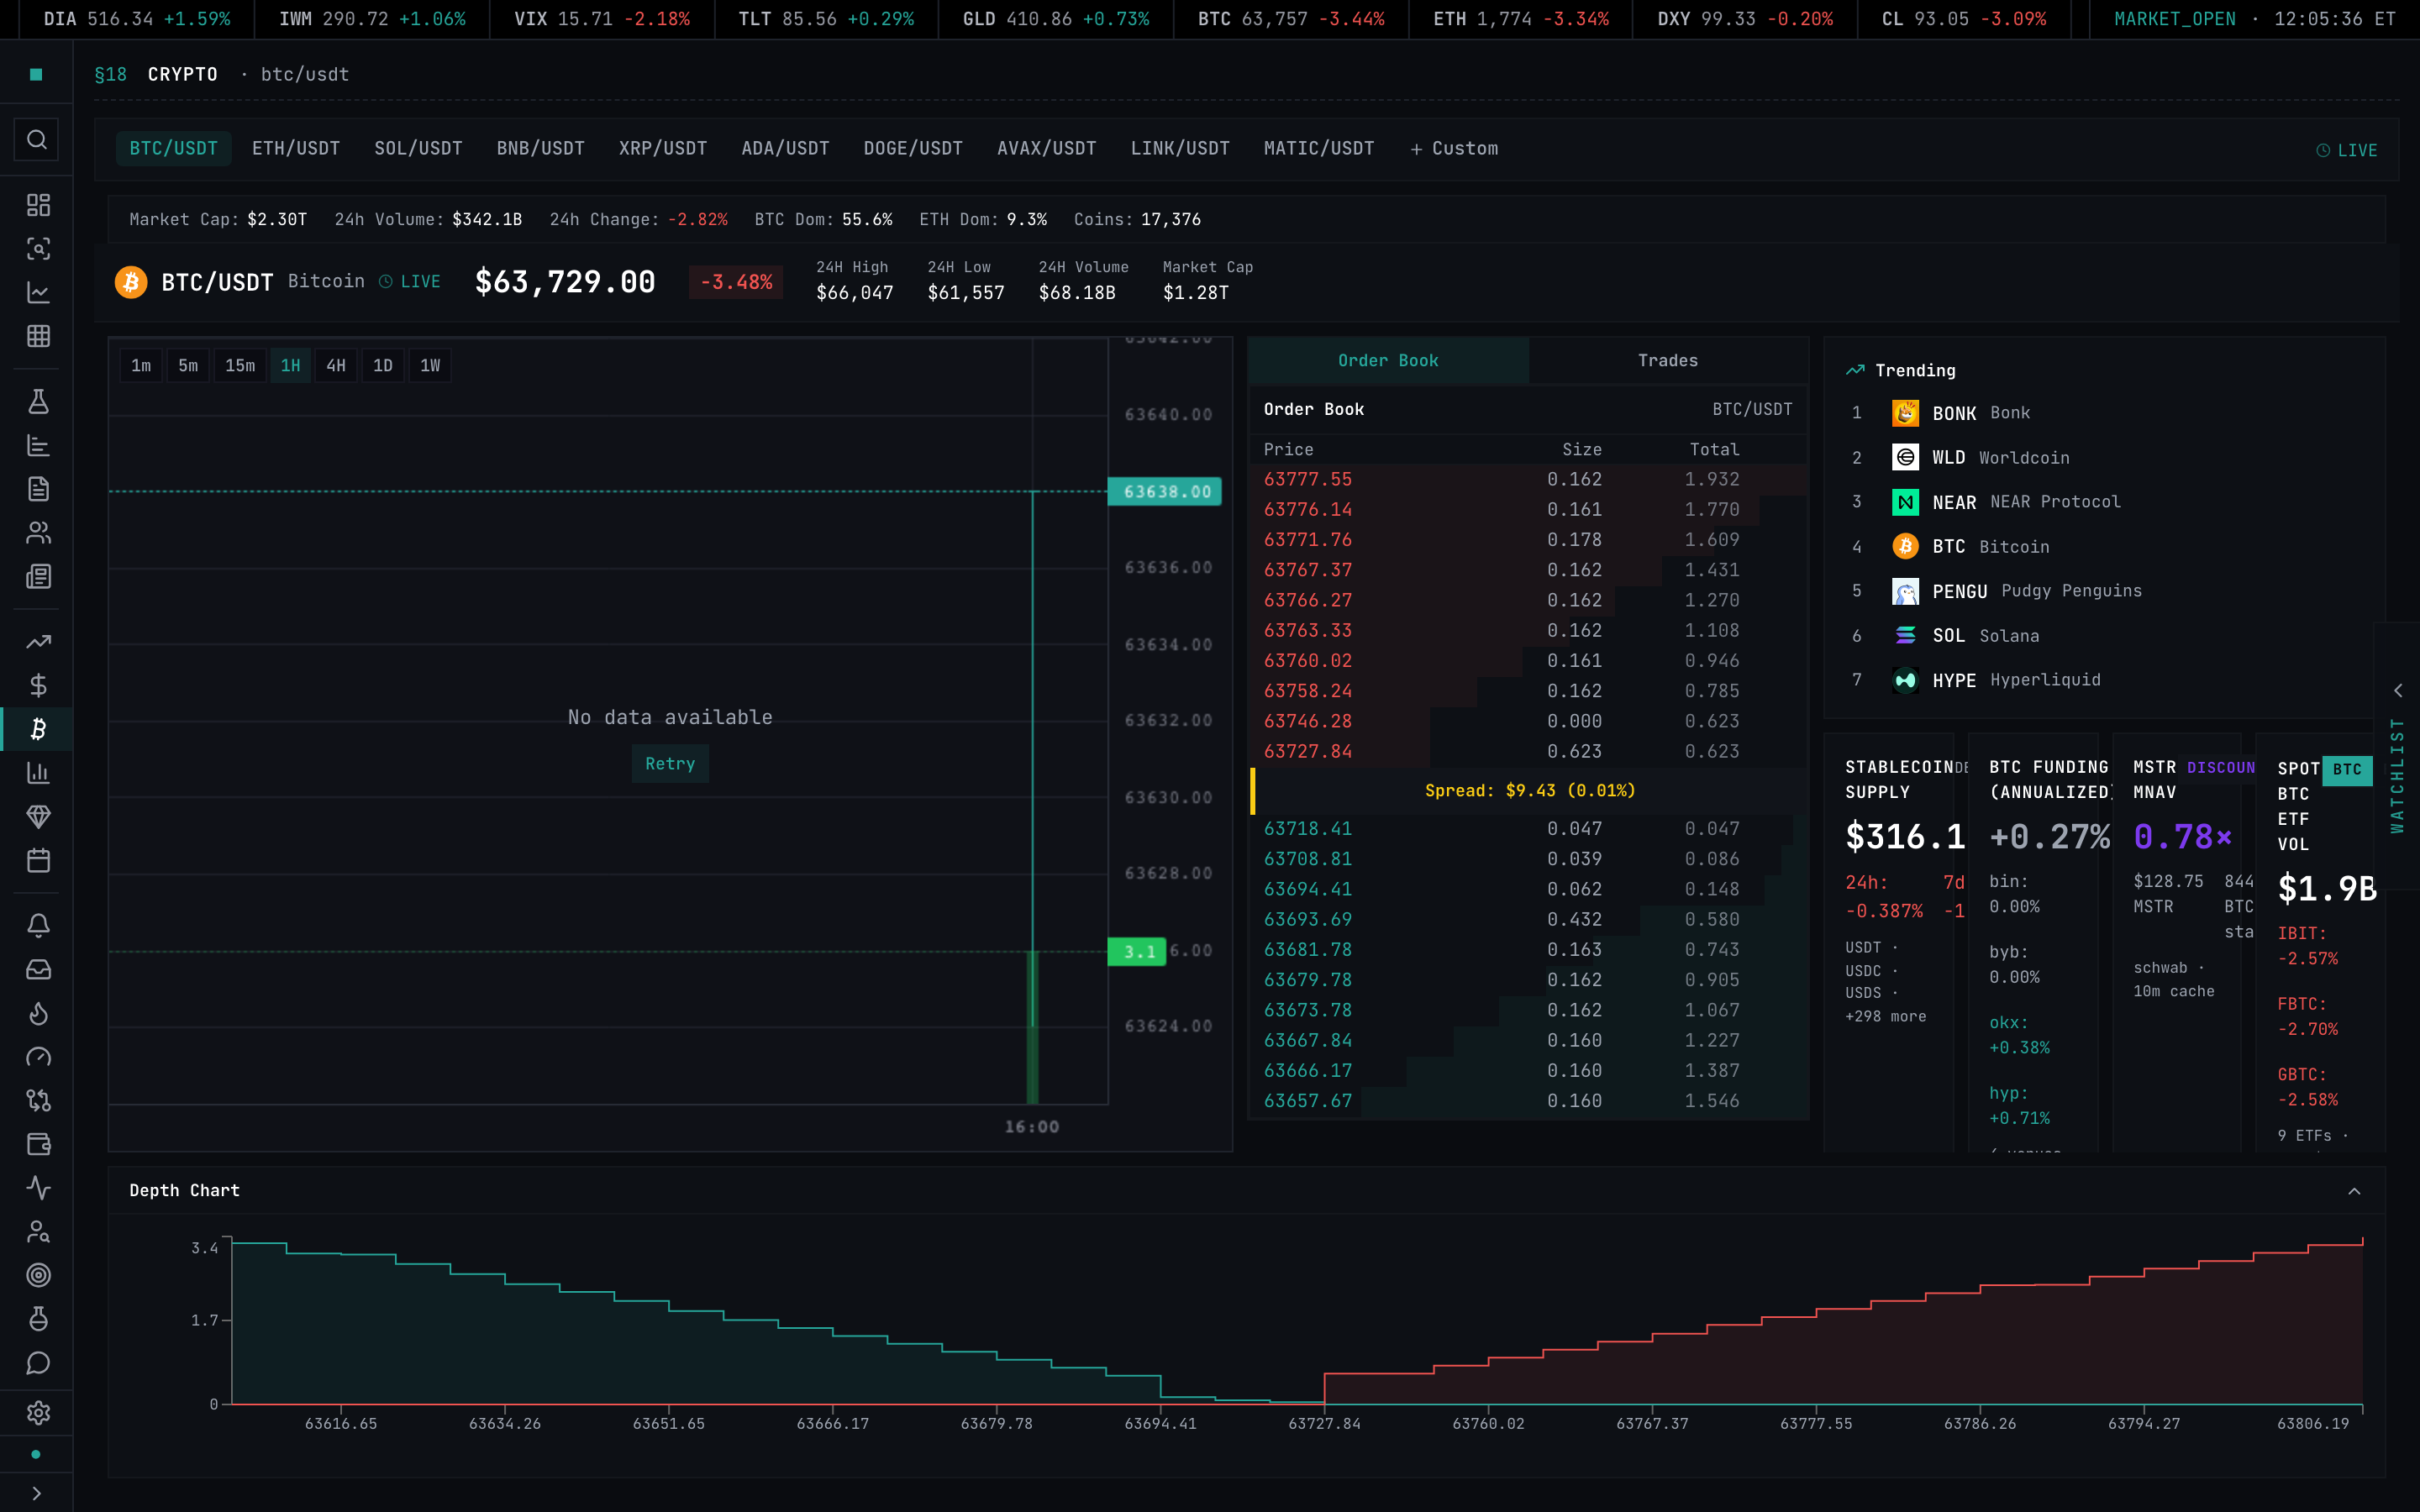Viewport: 2420px width, 1512px height.
Task: Click the Retry button on the chart
Action: pyautogui.click(x=670, y=764)
